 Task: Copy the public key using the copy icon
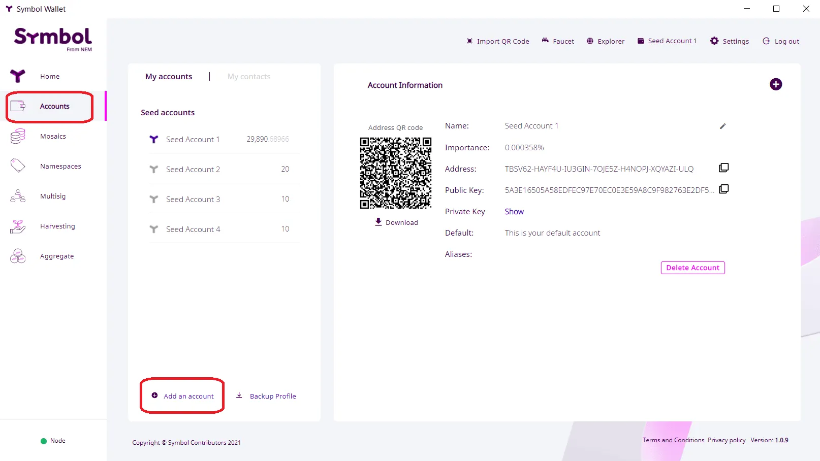point(723,189)
